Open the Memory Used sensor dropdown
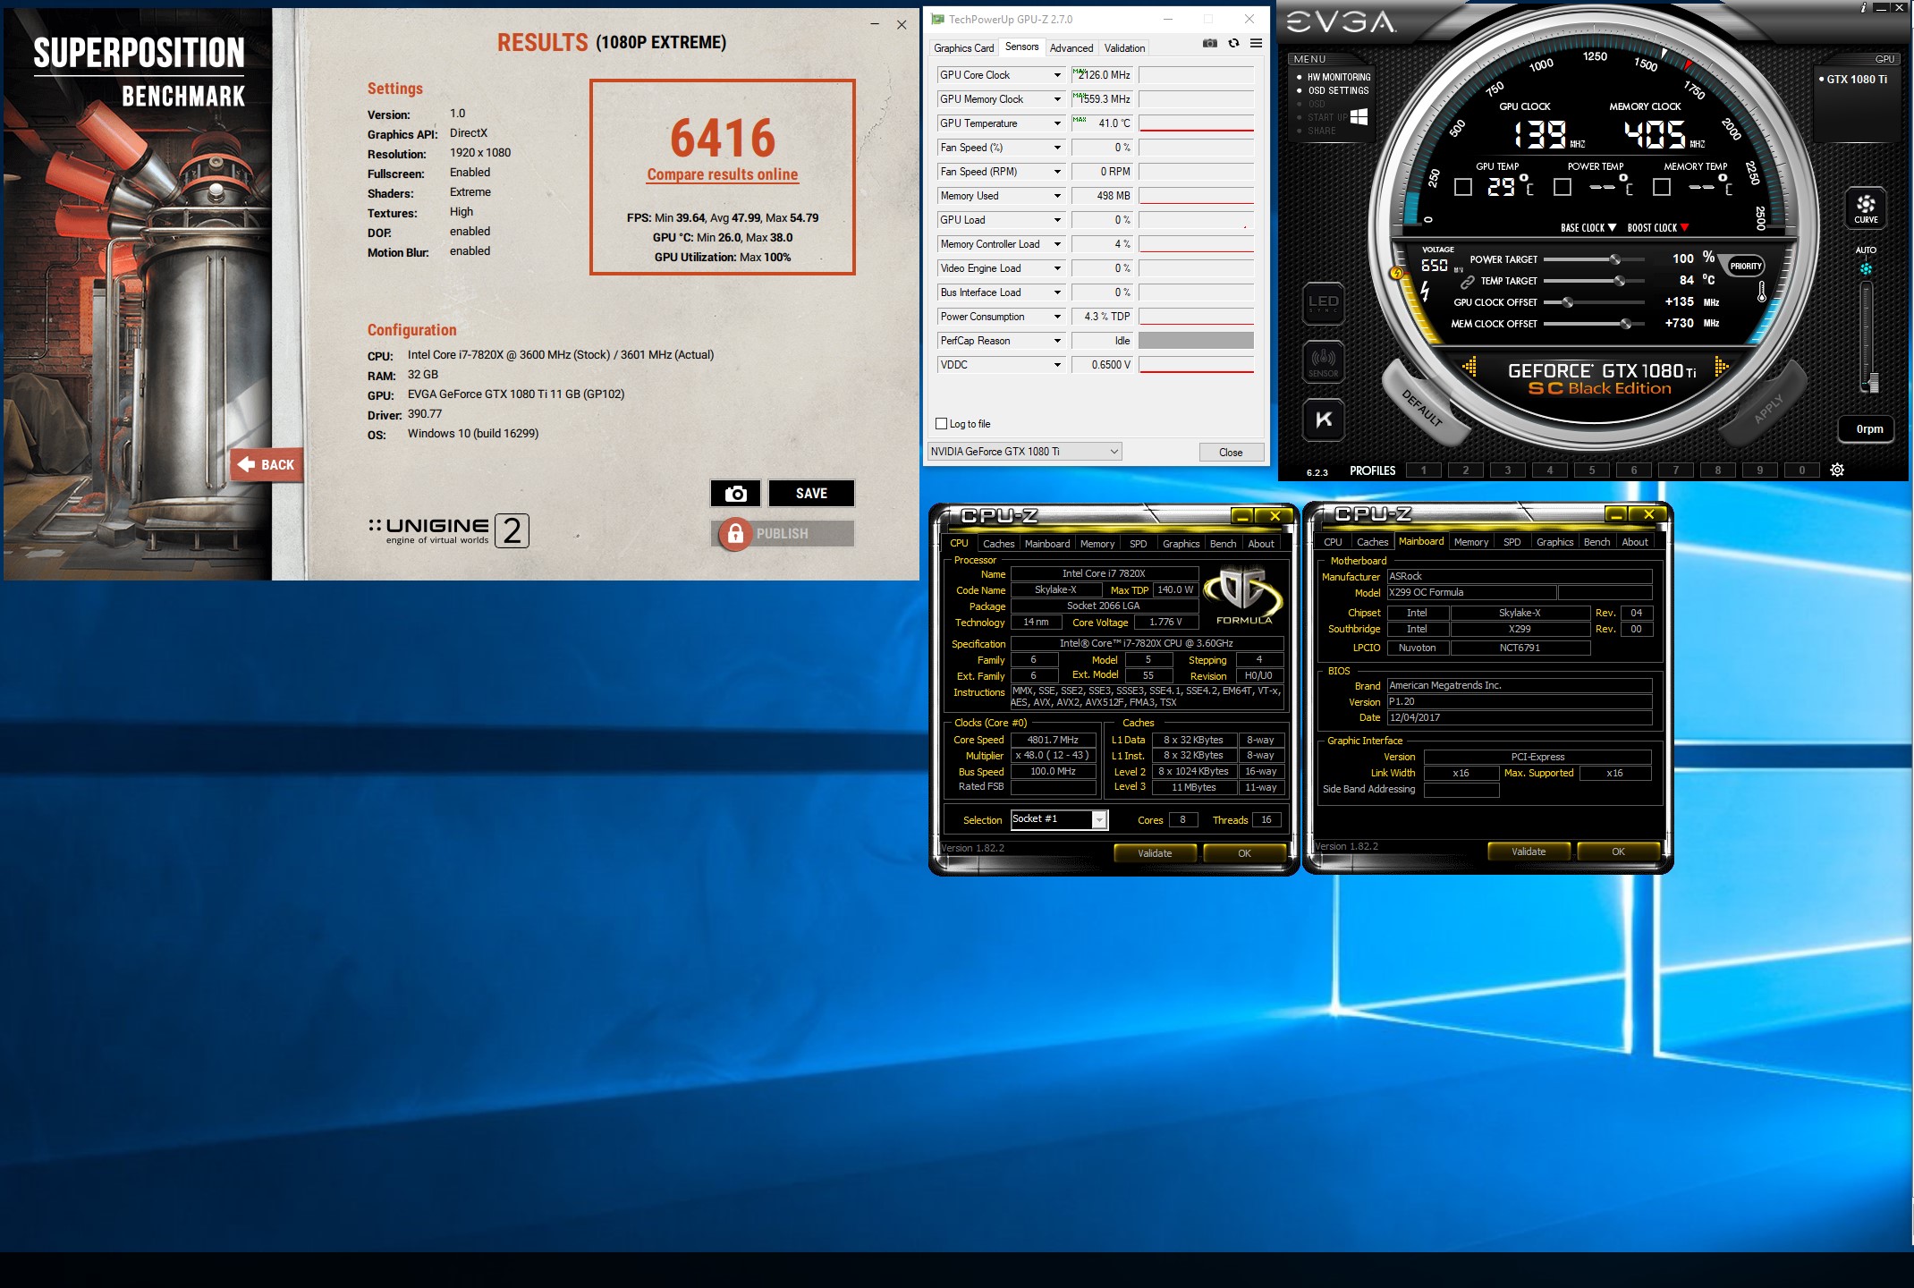 point(1056,196)
